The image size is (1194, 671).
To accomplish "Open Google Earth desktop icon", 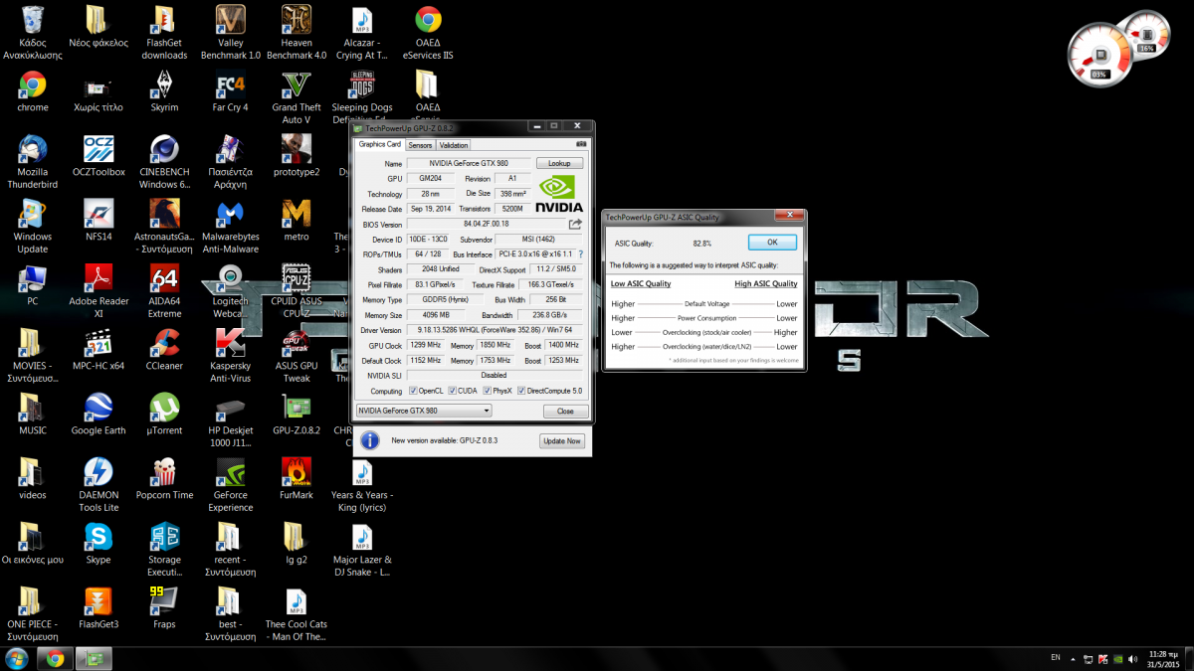I will point(99,413).
